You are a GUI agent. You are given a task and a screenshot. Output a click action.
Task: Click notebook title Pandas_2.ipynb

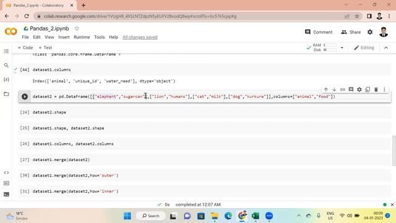click(x=49, y=28)
